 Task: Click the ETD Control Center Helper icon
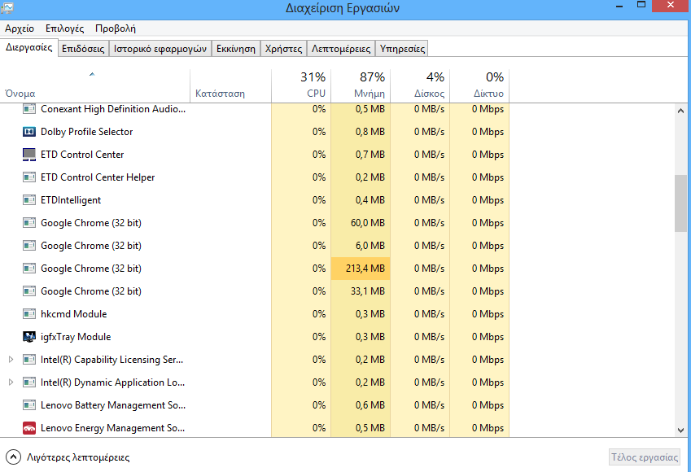coord(29,177)
